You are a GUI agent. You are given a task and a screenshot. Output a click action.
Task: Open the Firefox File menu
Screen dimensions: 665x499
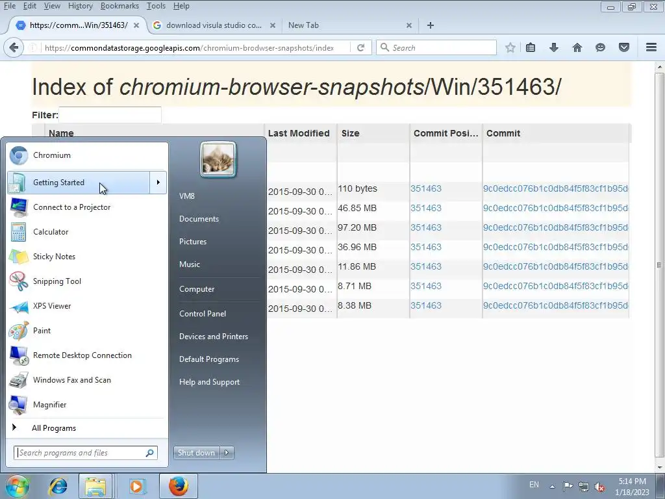(x=10, y=6)
